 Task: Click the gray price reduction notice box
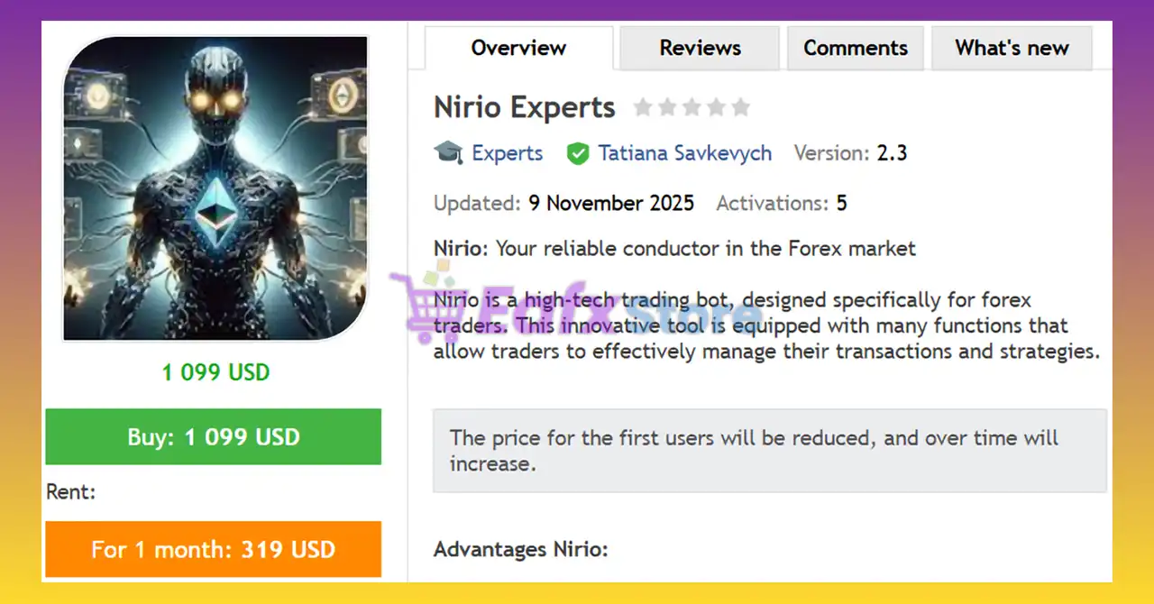[x=770, y=451]
